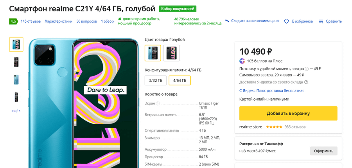
Task: Select the second phone thumbnail image
Action: [x=16, y=62]
